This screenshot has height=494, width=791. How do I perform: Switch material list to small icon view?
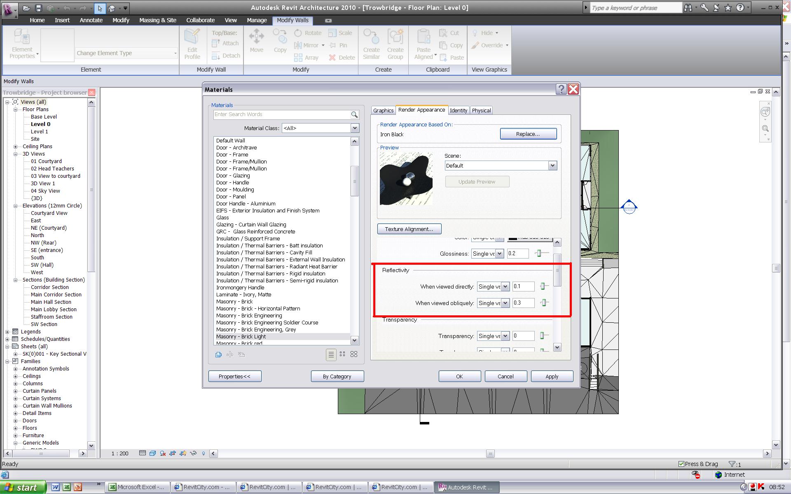(342, 354)
